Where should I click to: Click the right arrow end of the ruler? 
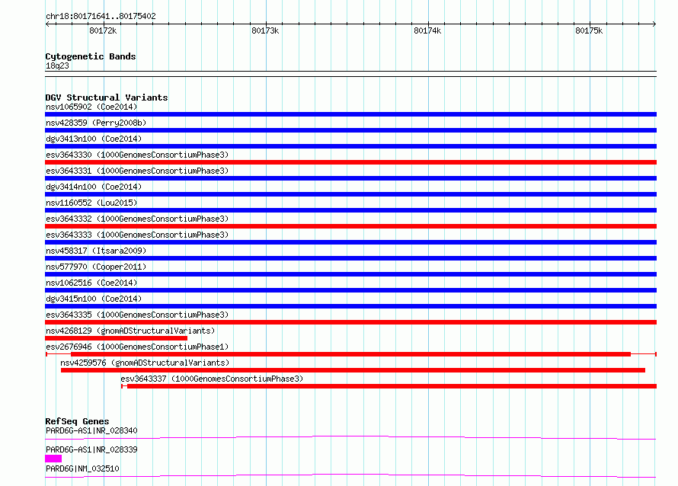(x=654, y=24)
